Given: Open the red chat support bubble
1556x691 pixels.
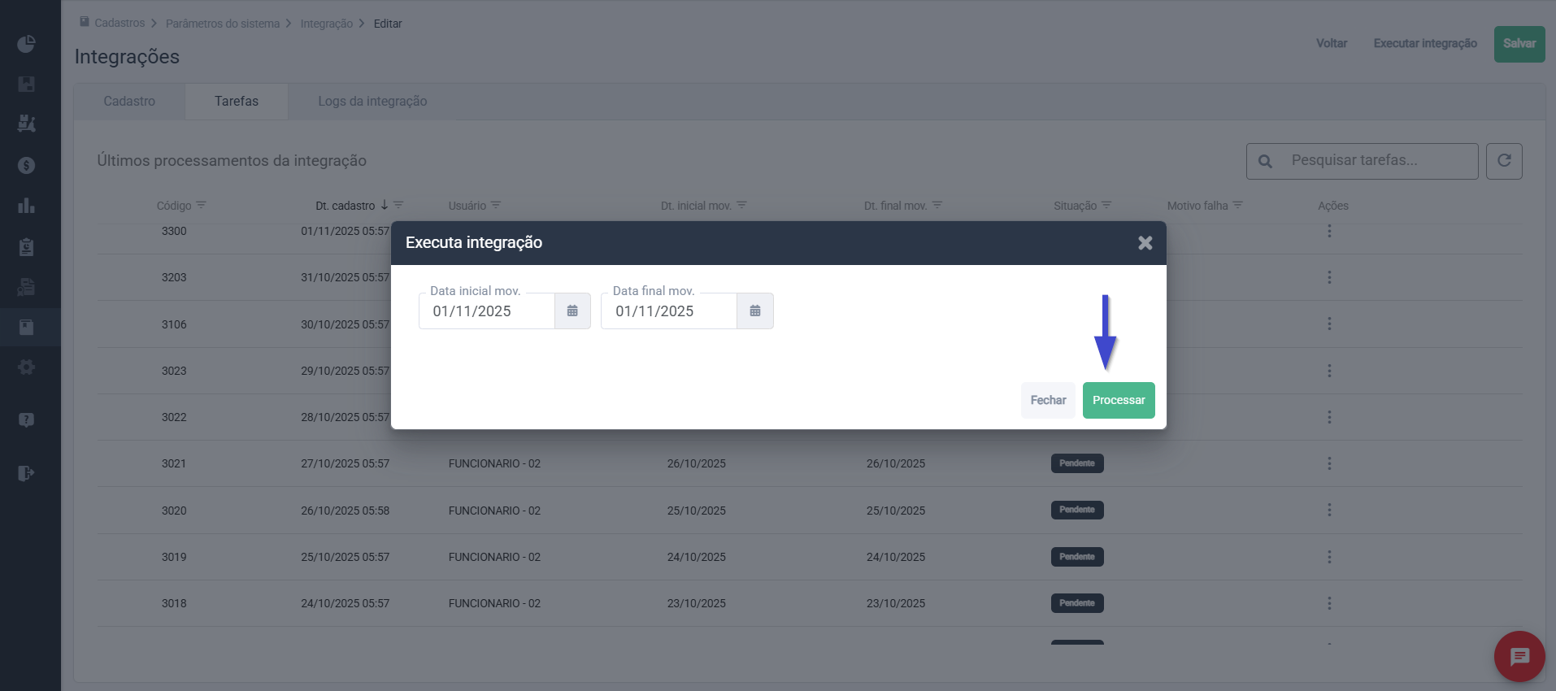Looking at the screenshot, I should [x=1519, y=656].
